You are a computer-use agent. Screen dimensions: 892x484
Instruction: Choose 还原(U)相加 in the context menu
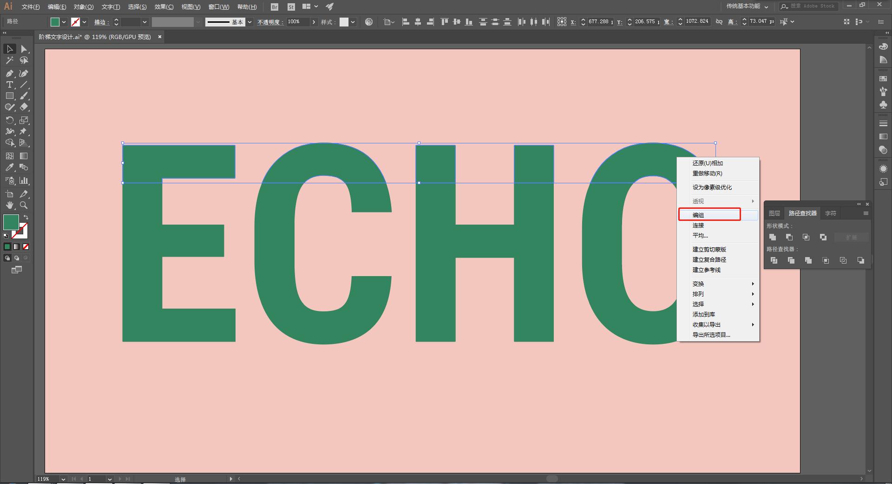click(718, 163)
